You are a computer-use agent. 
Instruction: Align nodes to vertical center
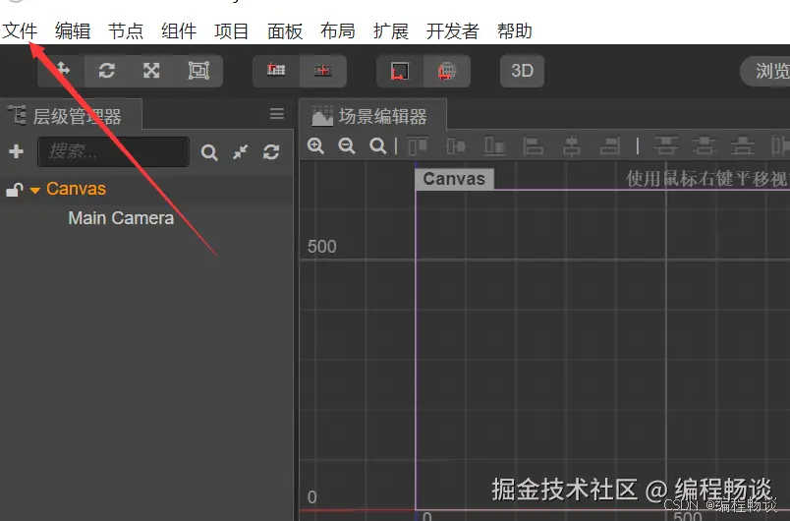456,146
